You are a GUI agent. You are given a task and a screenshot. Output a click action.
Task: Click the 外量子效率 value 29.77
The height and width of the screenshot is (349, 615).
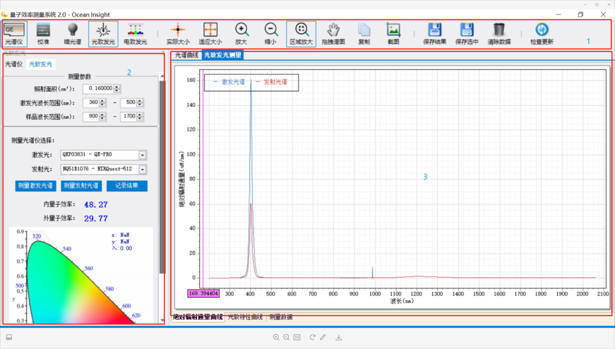coord(95,218)
